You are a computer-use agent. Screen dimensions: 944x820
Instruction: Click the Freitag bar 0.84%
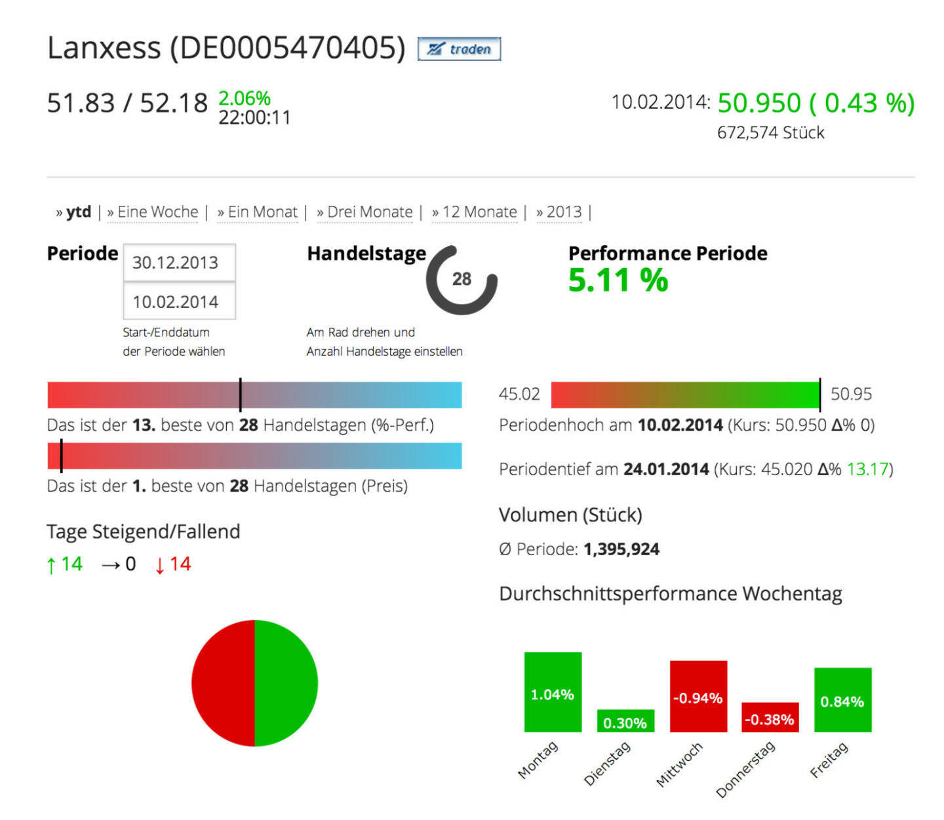843,700
